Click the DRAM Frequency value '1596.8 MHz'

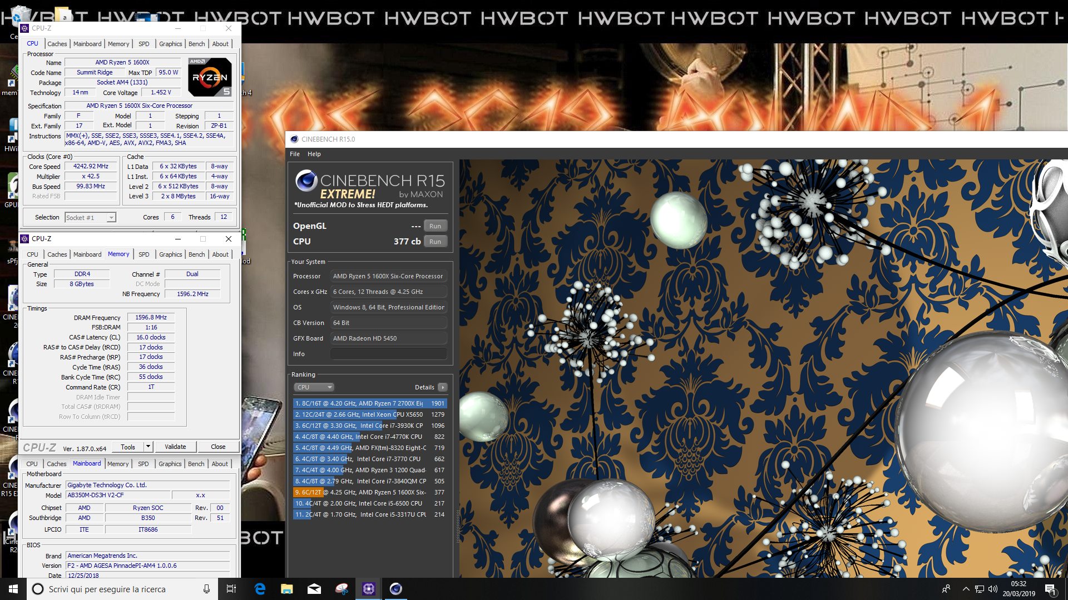click(x=151, y=317)
